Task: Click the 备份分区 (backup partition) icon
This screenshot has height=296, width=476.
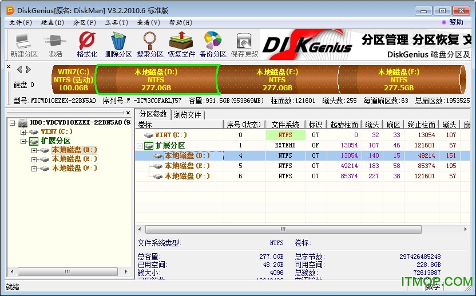Action: (213, 45)
